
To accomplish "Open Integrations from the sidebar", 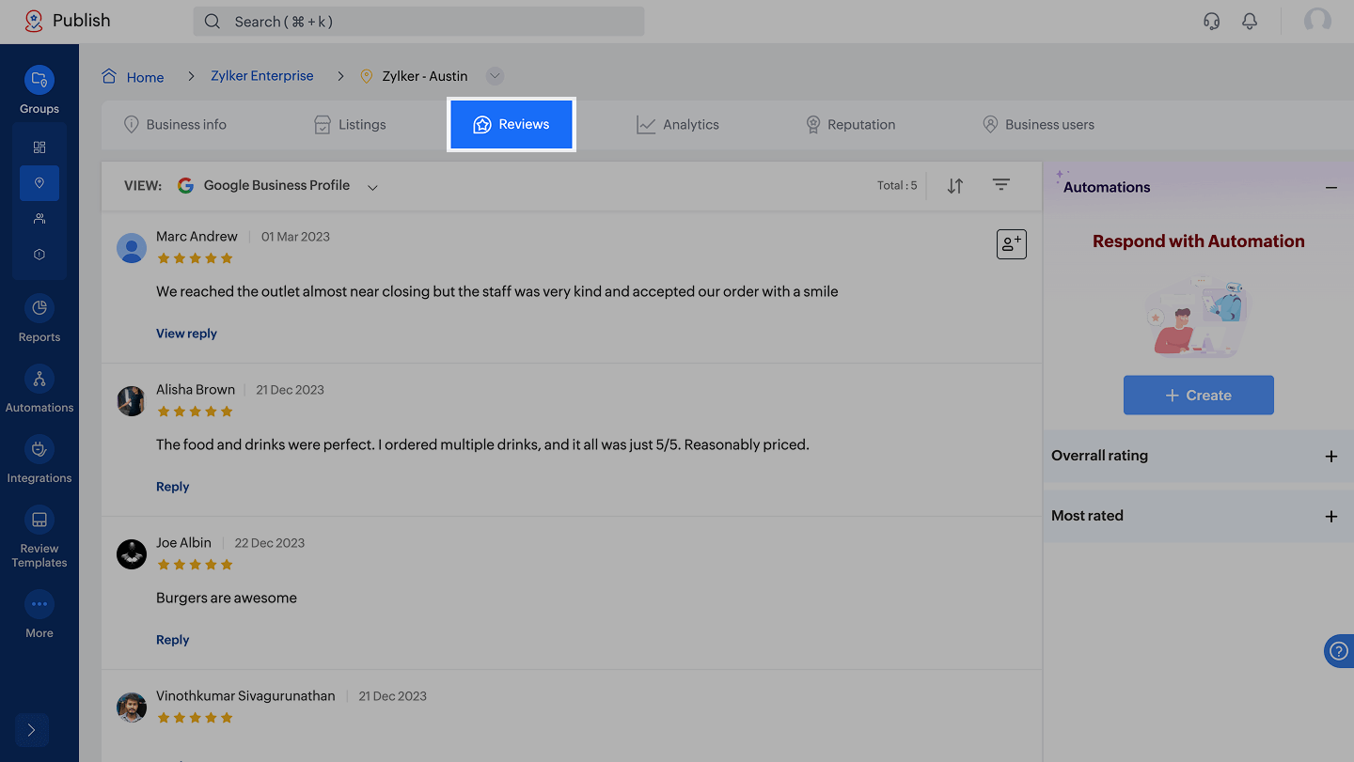I will [39, 459].
